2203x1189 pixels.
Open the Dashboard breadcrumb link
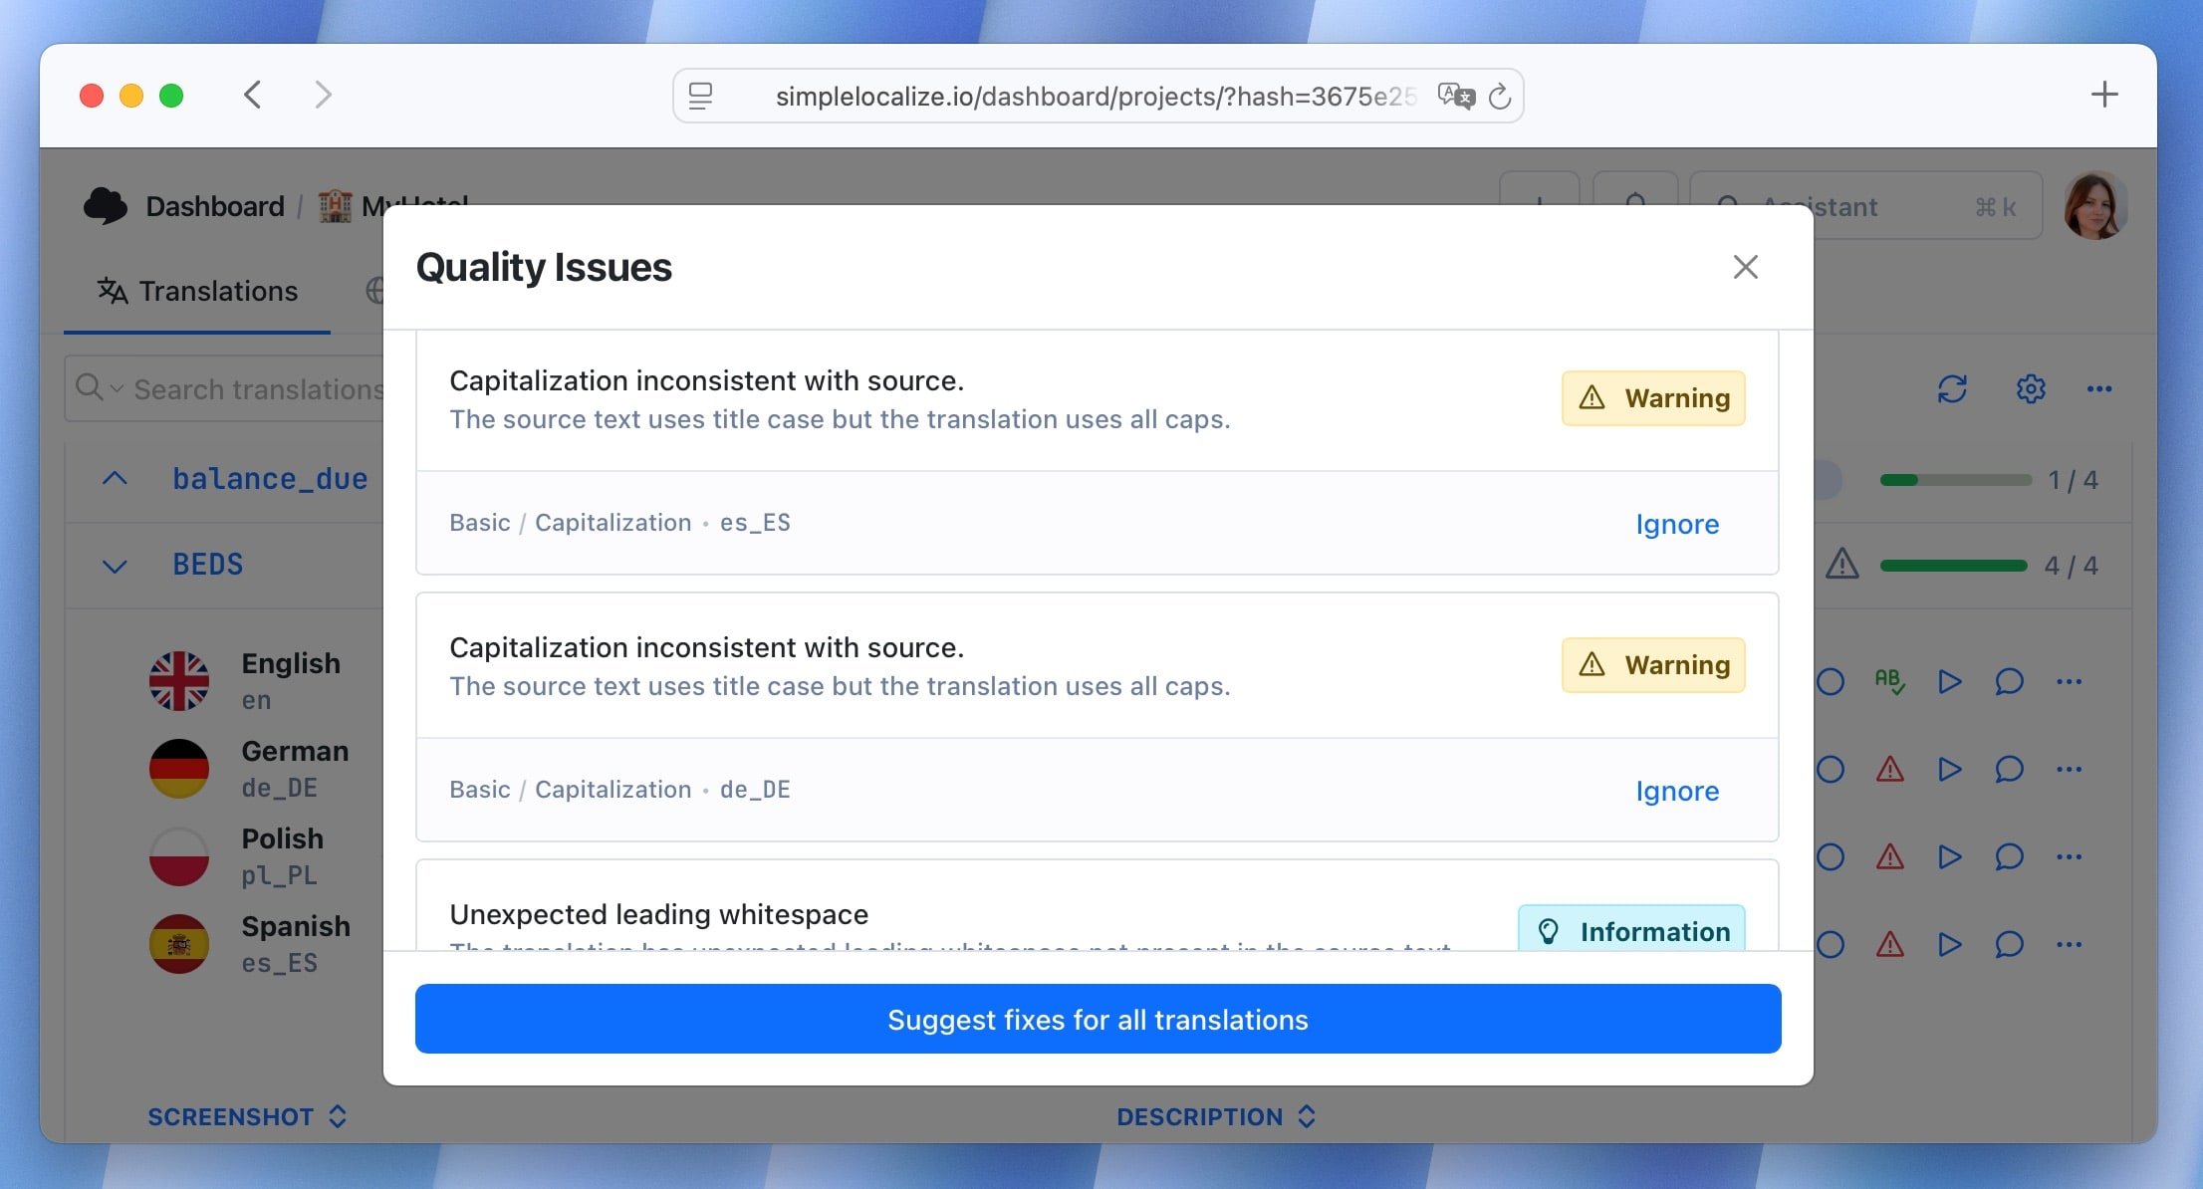(214, 206)
